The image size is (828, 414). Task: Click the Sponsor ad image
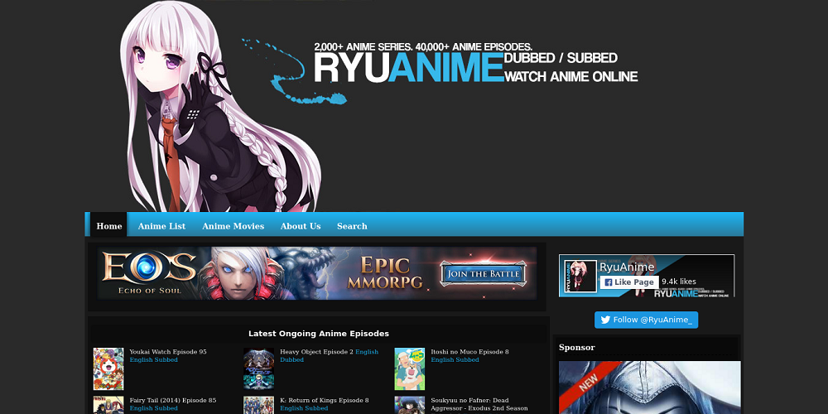click(649, 388)
